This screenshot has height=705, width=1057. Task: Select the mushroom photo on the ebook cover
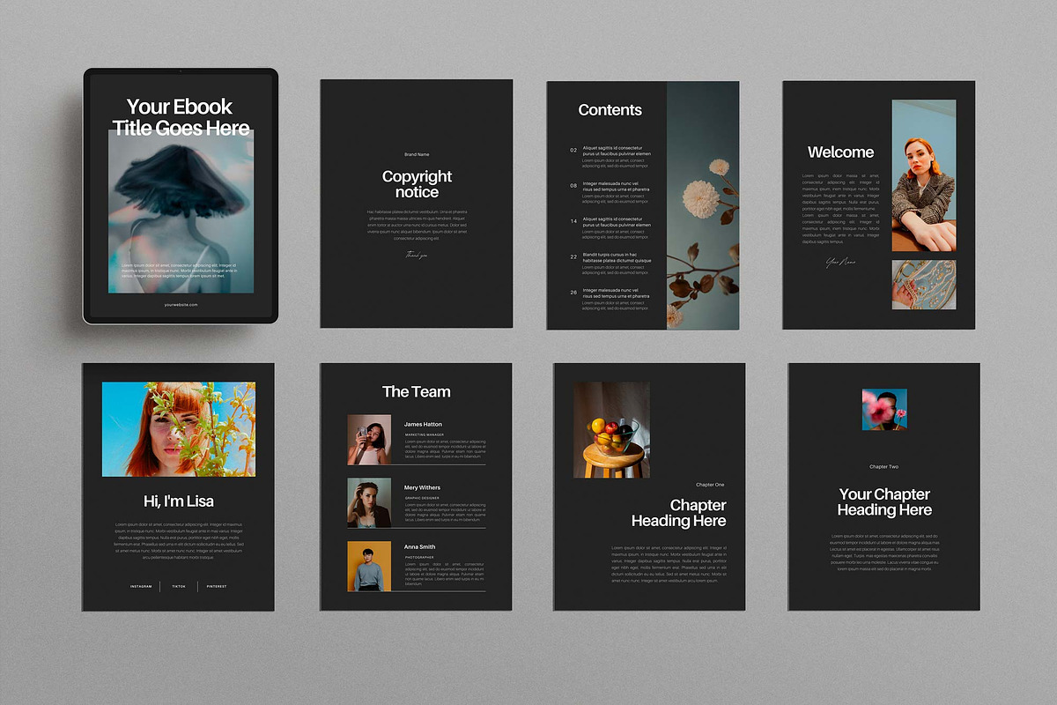[x=180, y=211]
